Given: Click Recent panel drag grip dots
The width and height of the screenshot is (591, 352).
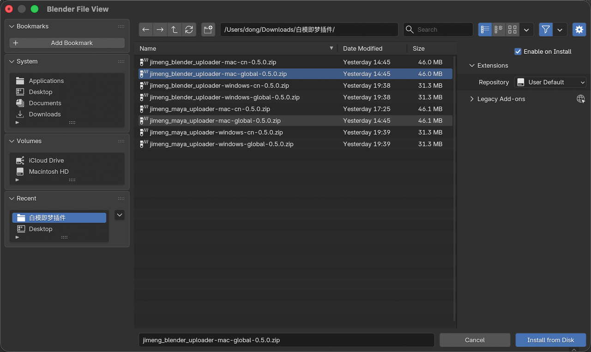Looking at the screenshot, I should click(x=121, y=198).
